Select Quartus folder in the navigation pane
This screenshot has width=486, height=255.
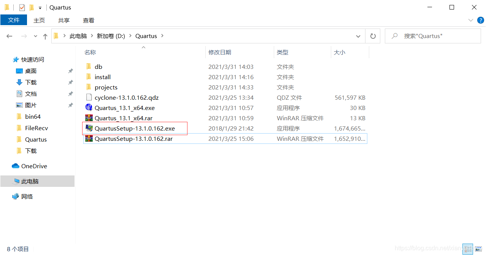pyautogui.click(x=36, y=140)
